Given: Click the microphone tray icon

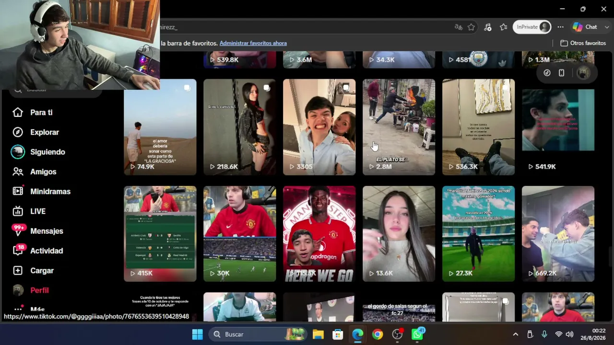Looking at the screenshot, I should pyautogui.click(x=544, y=334).
